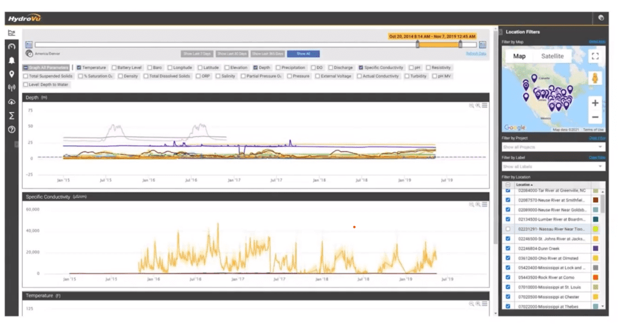Open the sigma calculations sidebar icon

[11, 116]
